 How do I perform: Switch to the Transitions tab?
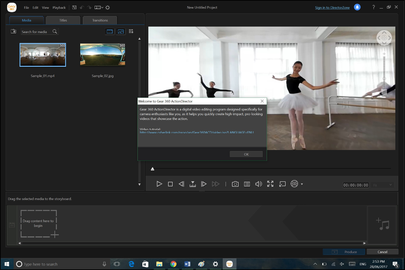100,20
